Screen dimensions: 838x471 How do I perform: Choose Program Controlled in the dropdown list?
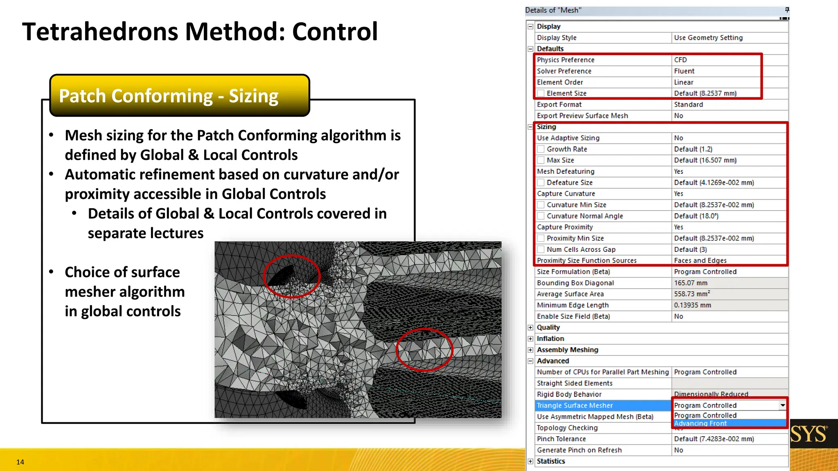[729, 415]
